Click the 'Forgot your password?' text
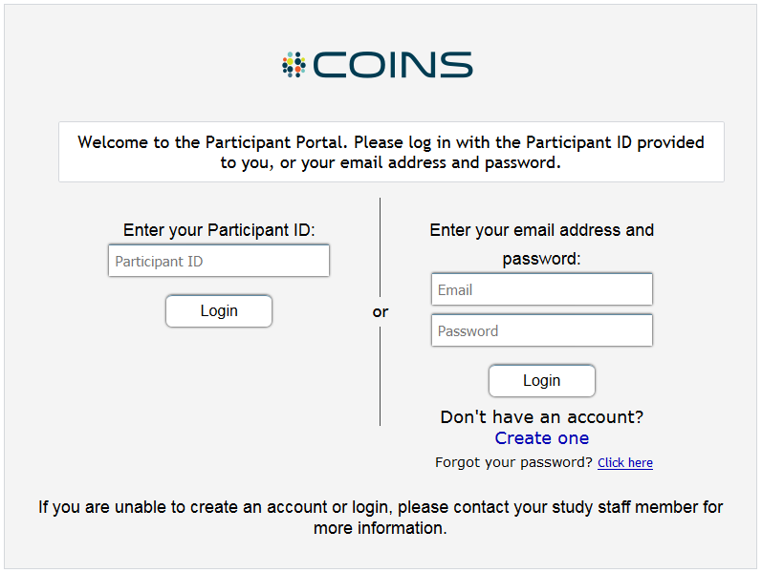Screen dimensions: 762x573 (x=514, y=462)
